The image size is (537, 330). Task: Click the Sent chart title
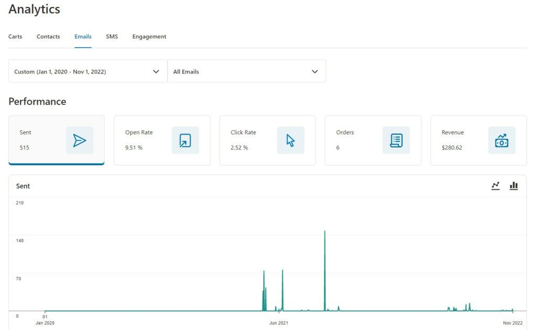pyautogui.click(x=23, y=186)
